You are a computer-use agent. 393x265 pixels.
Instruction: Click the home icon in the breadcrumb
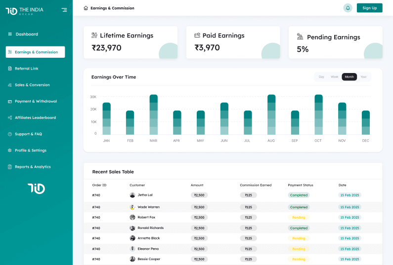[x=86, y=8]
